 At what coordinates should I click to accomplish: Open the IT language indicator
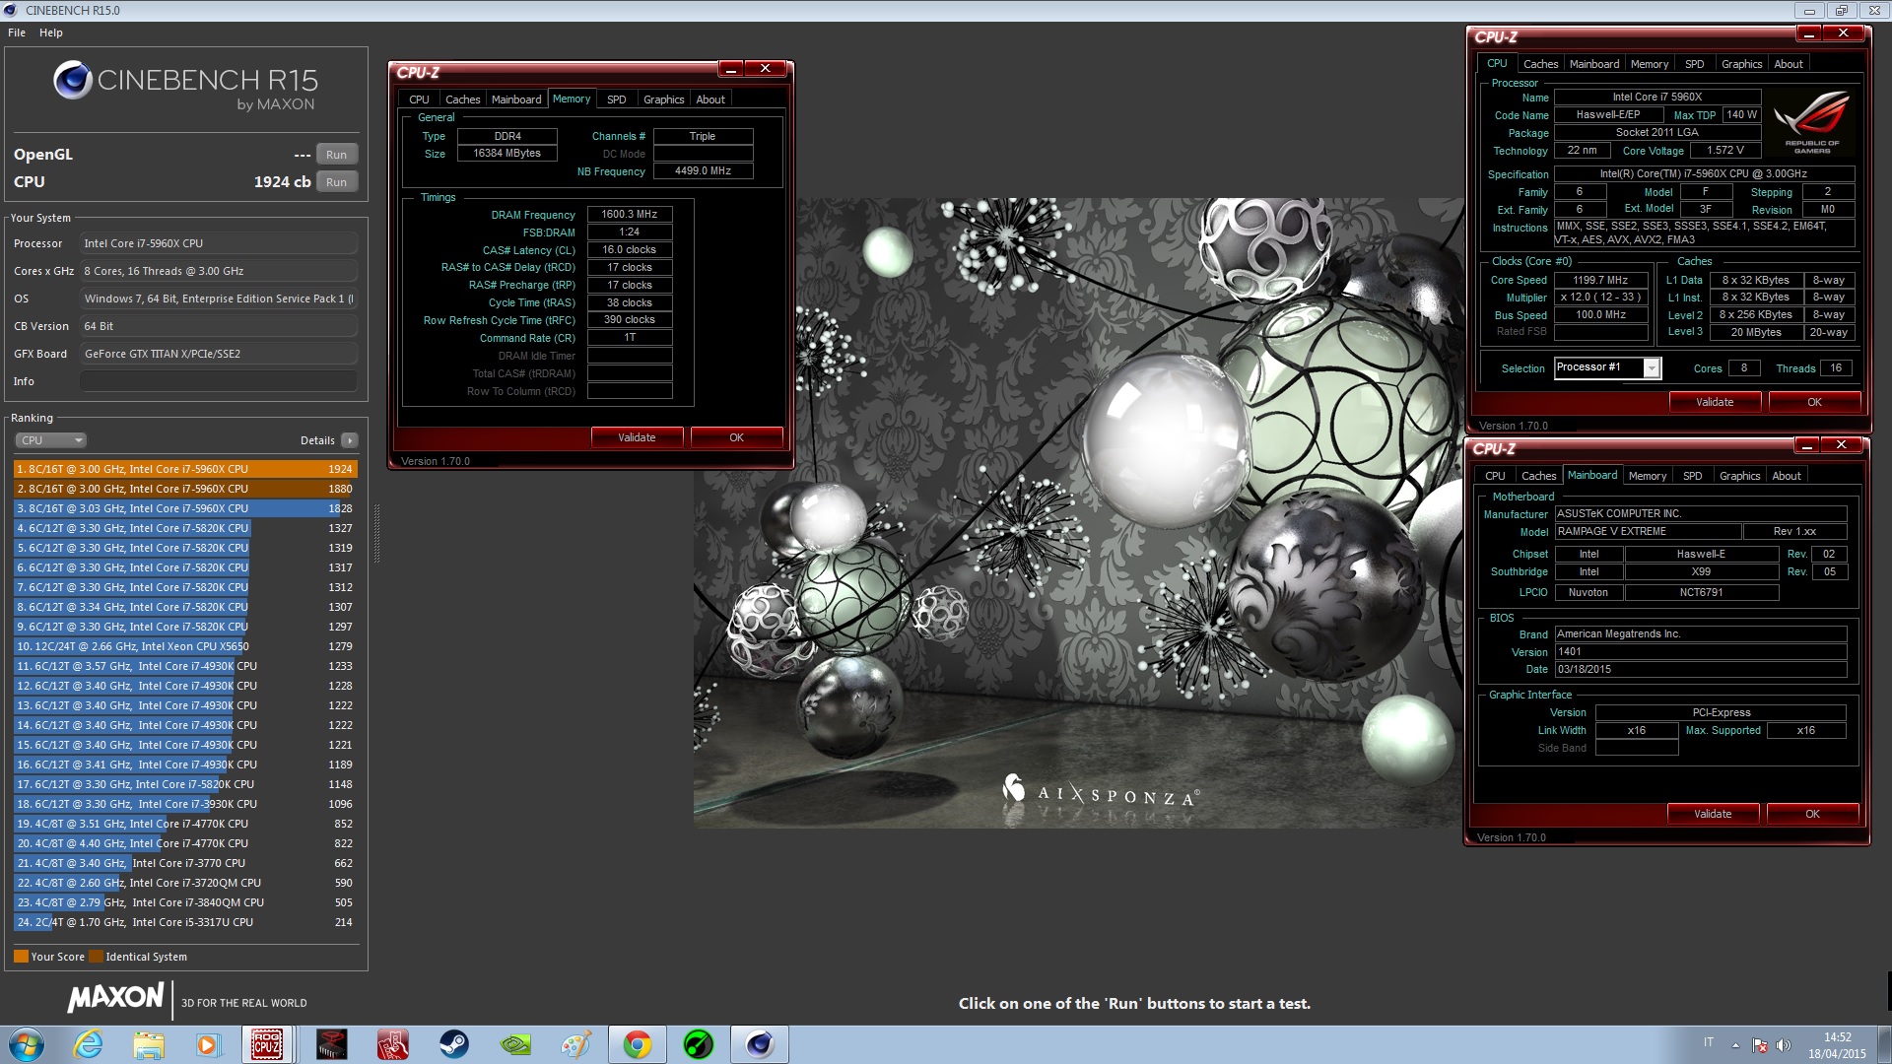(x=1708, y=1042)
